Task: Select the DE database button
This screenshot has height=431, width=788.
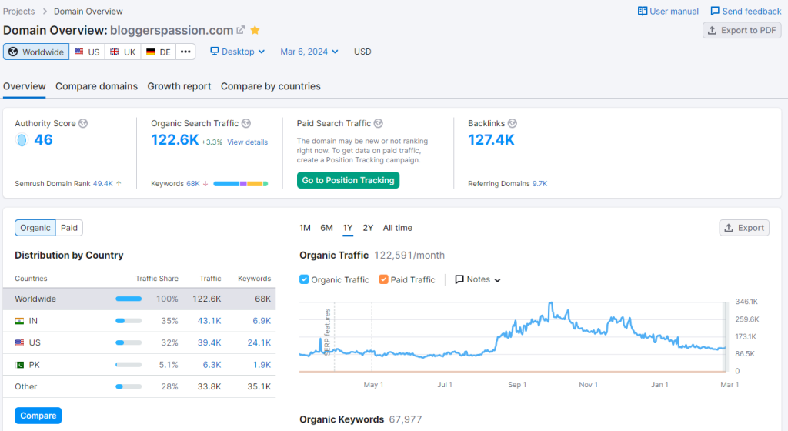Action: pos(159,52)
